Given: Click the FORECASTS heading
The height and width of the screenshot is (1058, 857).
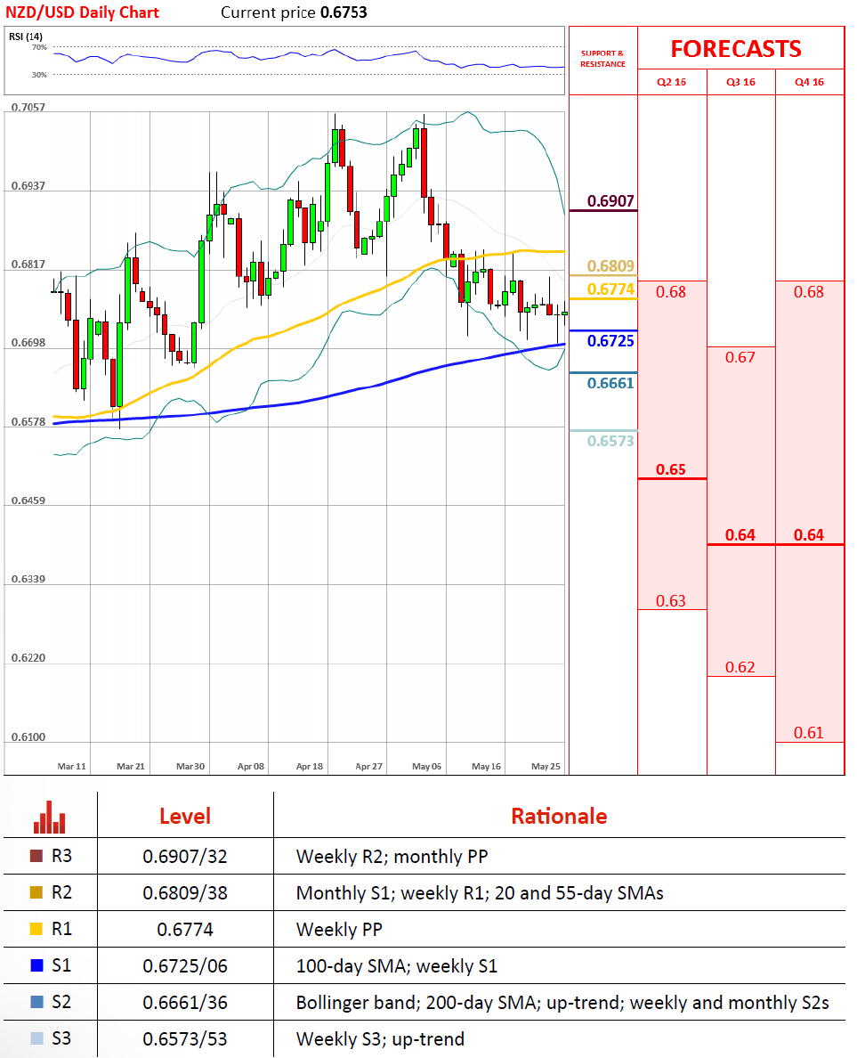Looking at the screenshot, I should pyautogui.click(x=736, y=49).
